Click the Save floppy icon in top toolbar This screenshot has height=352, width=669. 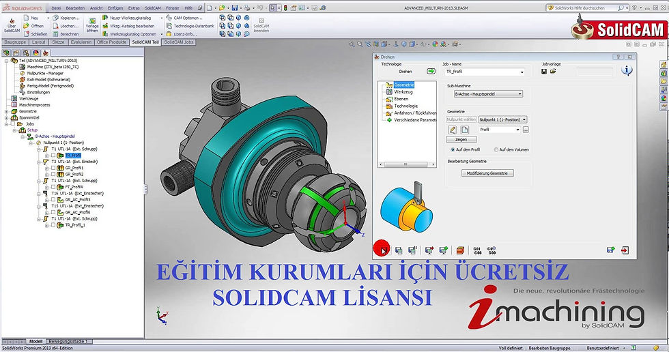point(235,8)
